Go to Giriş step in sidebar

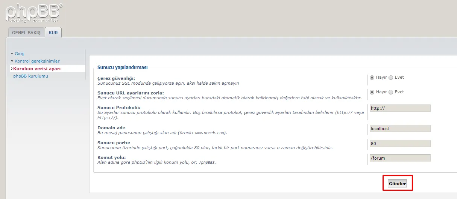click(19, 54)
